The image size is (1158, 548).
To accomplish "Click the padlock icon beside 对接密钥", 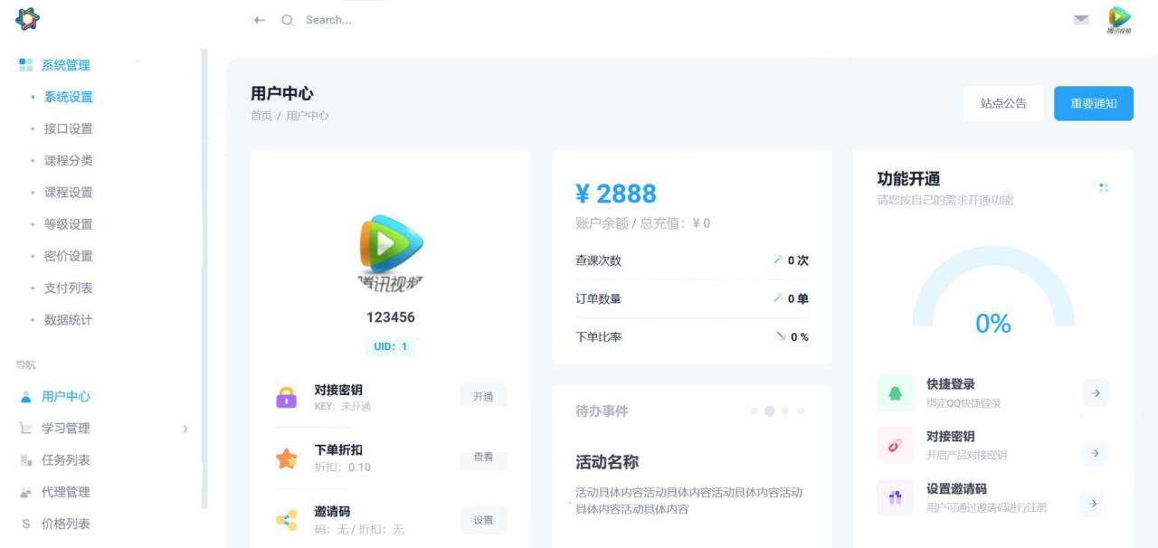I will pyautogui.click(x=285, y=398).
